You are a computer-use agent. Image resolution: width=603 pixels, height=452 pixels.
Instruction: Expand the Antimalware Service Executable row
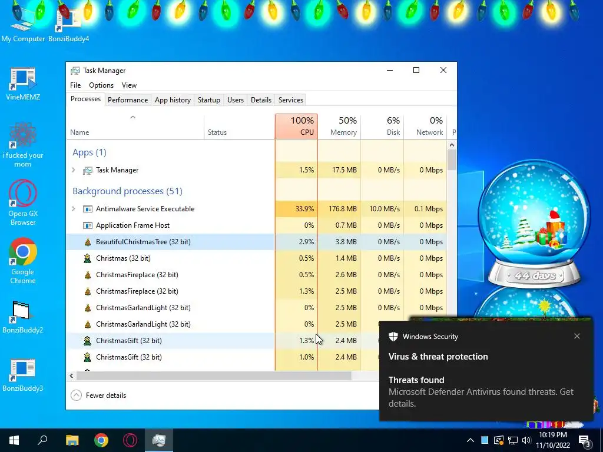(x=74, y=209)
